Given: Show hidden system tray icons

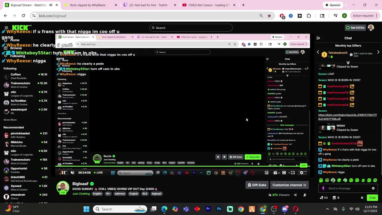Looking at the screenshot, I should pos(327,209).
